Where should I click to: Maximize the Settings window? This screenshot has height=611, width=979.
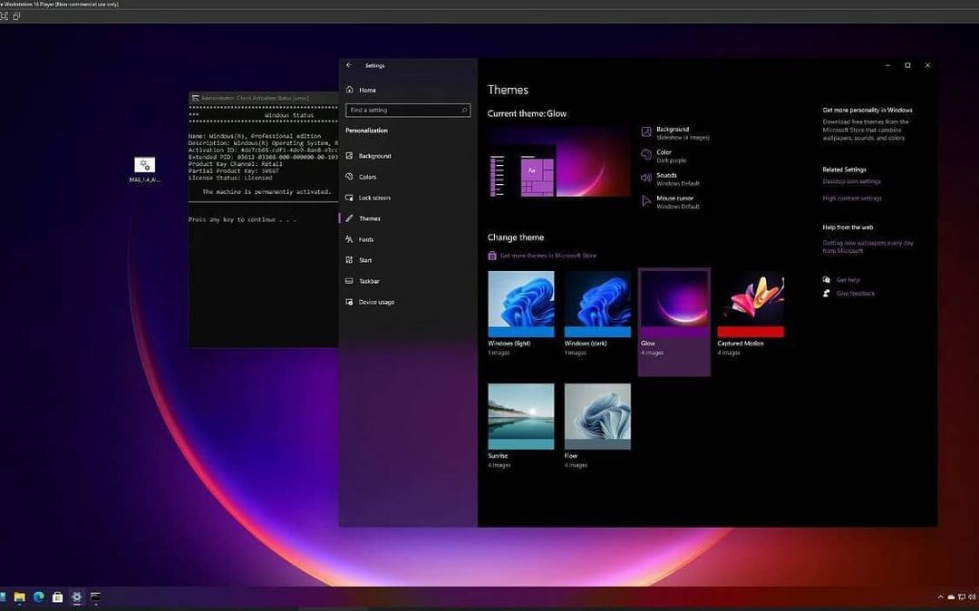tap(907, 65)
